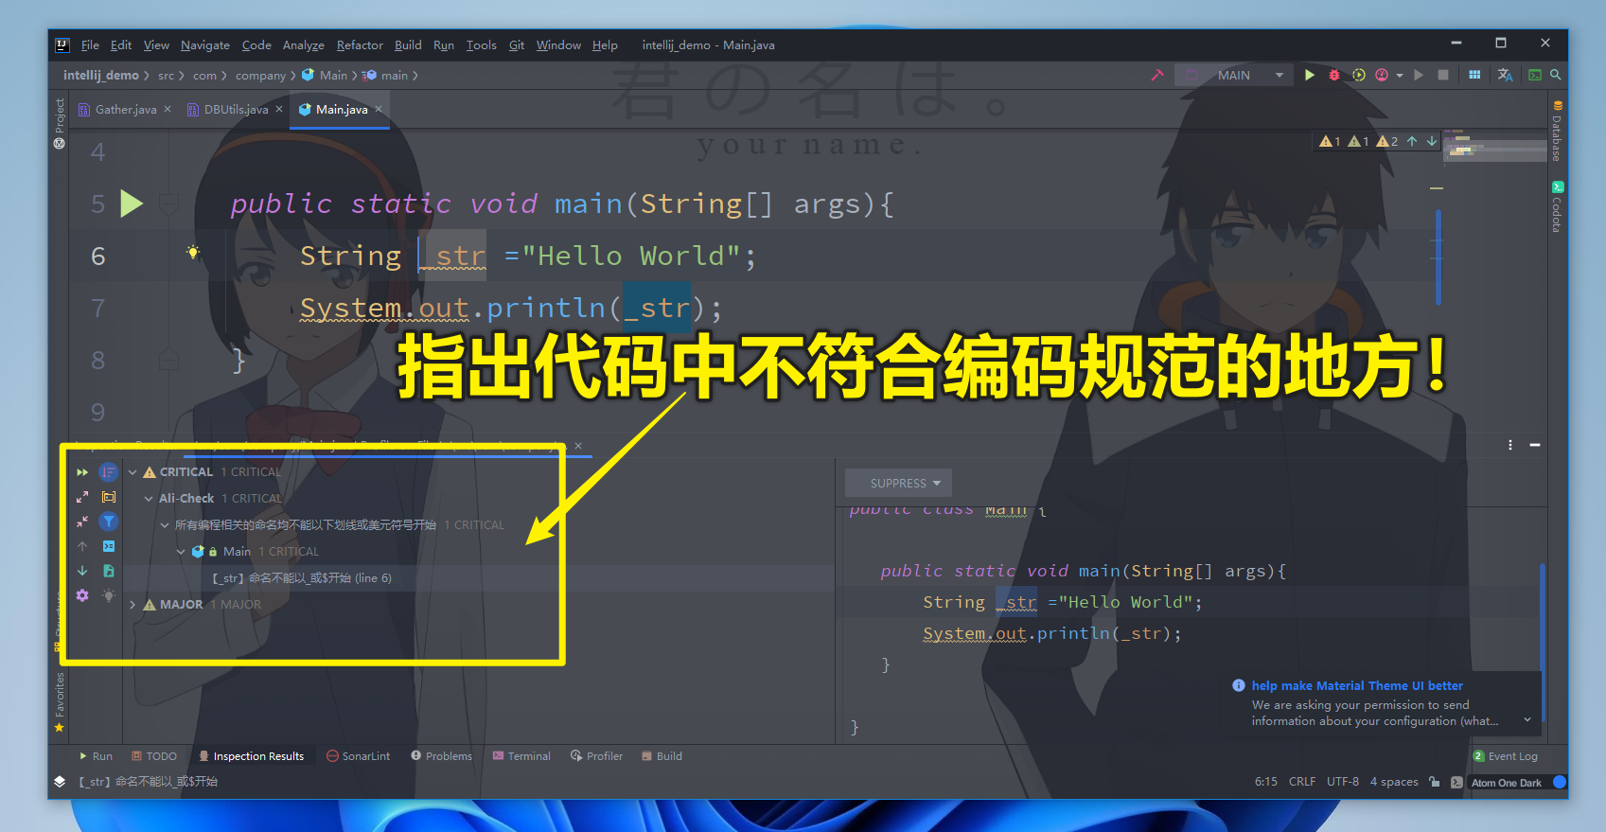Toggle group by directory icon

[109, 496]
